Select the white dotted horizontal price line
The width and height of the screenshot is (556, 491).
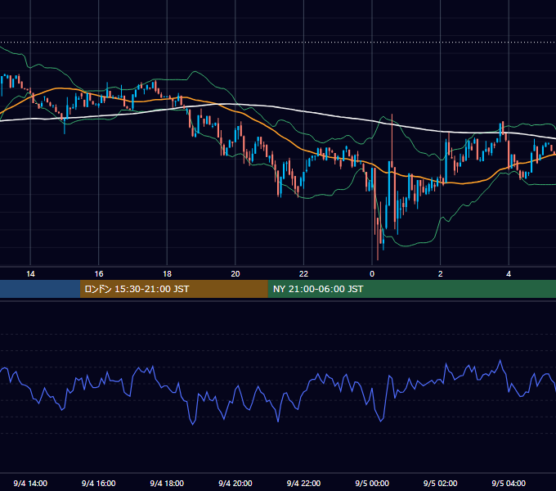pyautogui.click(x=278, y=43)
